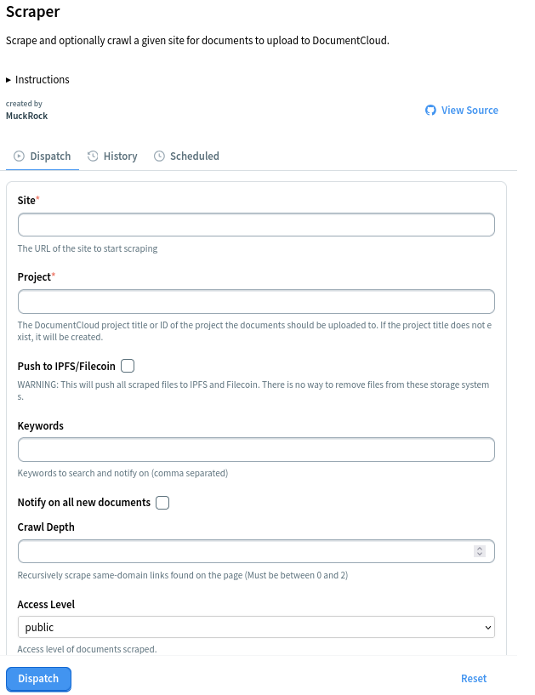Viewport: 535px width, 695px height.
Task: Focus the Site URL input field
Action: 256,225
